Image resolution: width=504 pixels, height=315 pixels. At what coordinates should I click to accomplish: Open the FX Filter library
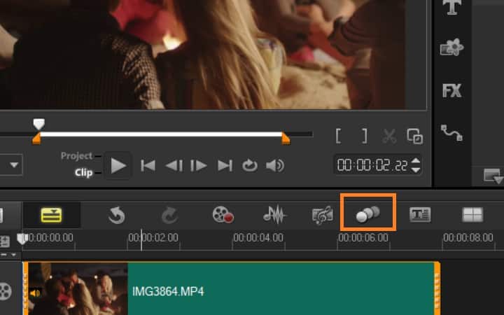click(451, 90)
